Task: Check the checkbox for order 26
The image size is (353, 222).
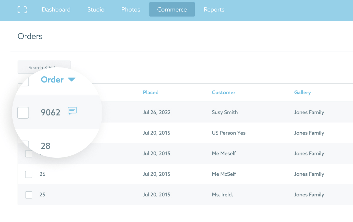Action: click(x=29, y=174)
